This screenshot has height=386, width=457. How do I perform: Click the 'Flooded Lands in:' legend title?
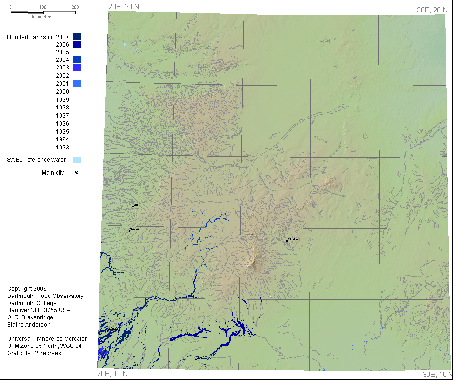click(x=30, y=37)
